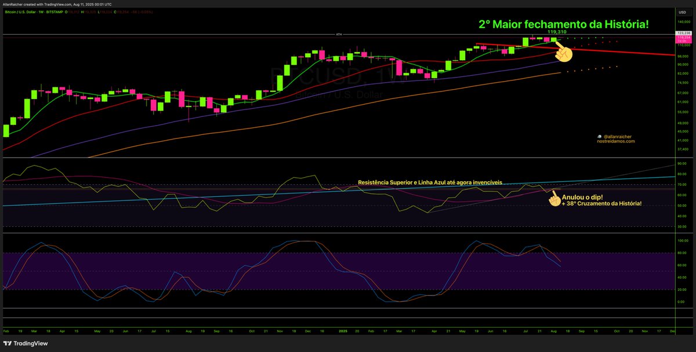Select the 'Resistência Superior e Linha Azul' annotation
Viewport: 696px width, 352px height.
[430, 182]
